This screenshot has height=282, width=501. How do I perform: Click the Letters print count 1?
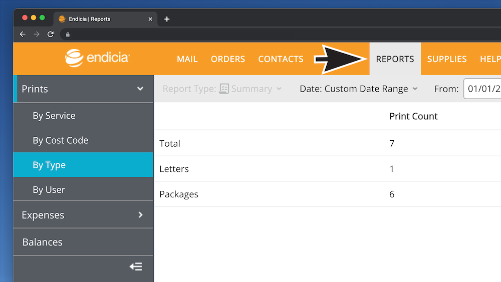click(392, 169)
